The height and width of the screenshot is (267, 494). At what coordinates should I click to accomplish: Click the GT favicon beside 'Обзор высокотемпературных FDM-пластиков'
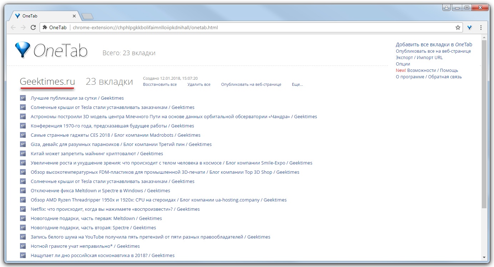[x=23, y=172]
